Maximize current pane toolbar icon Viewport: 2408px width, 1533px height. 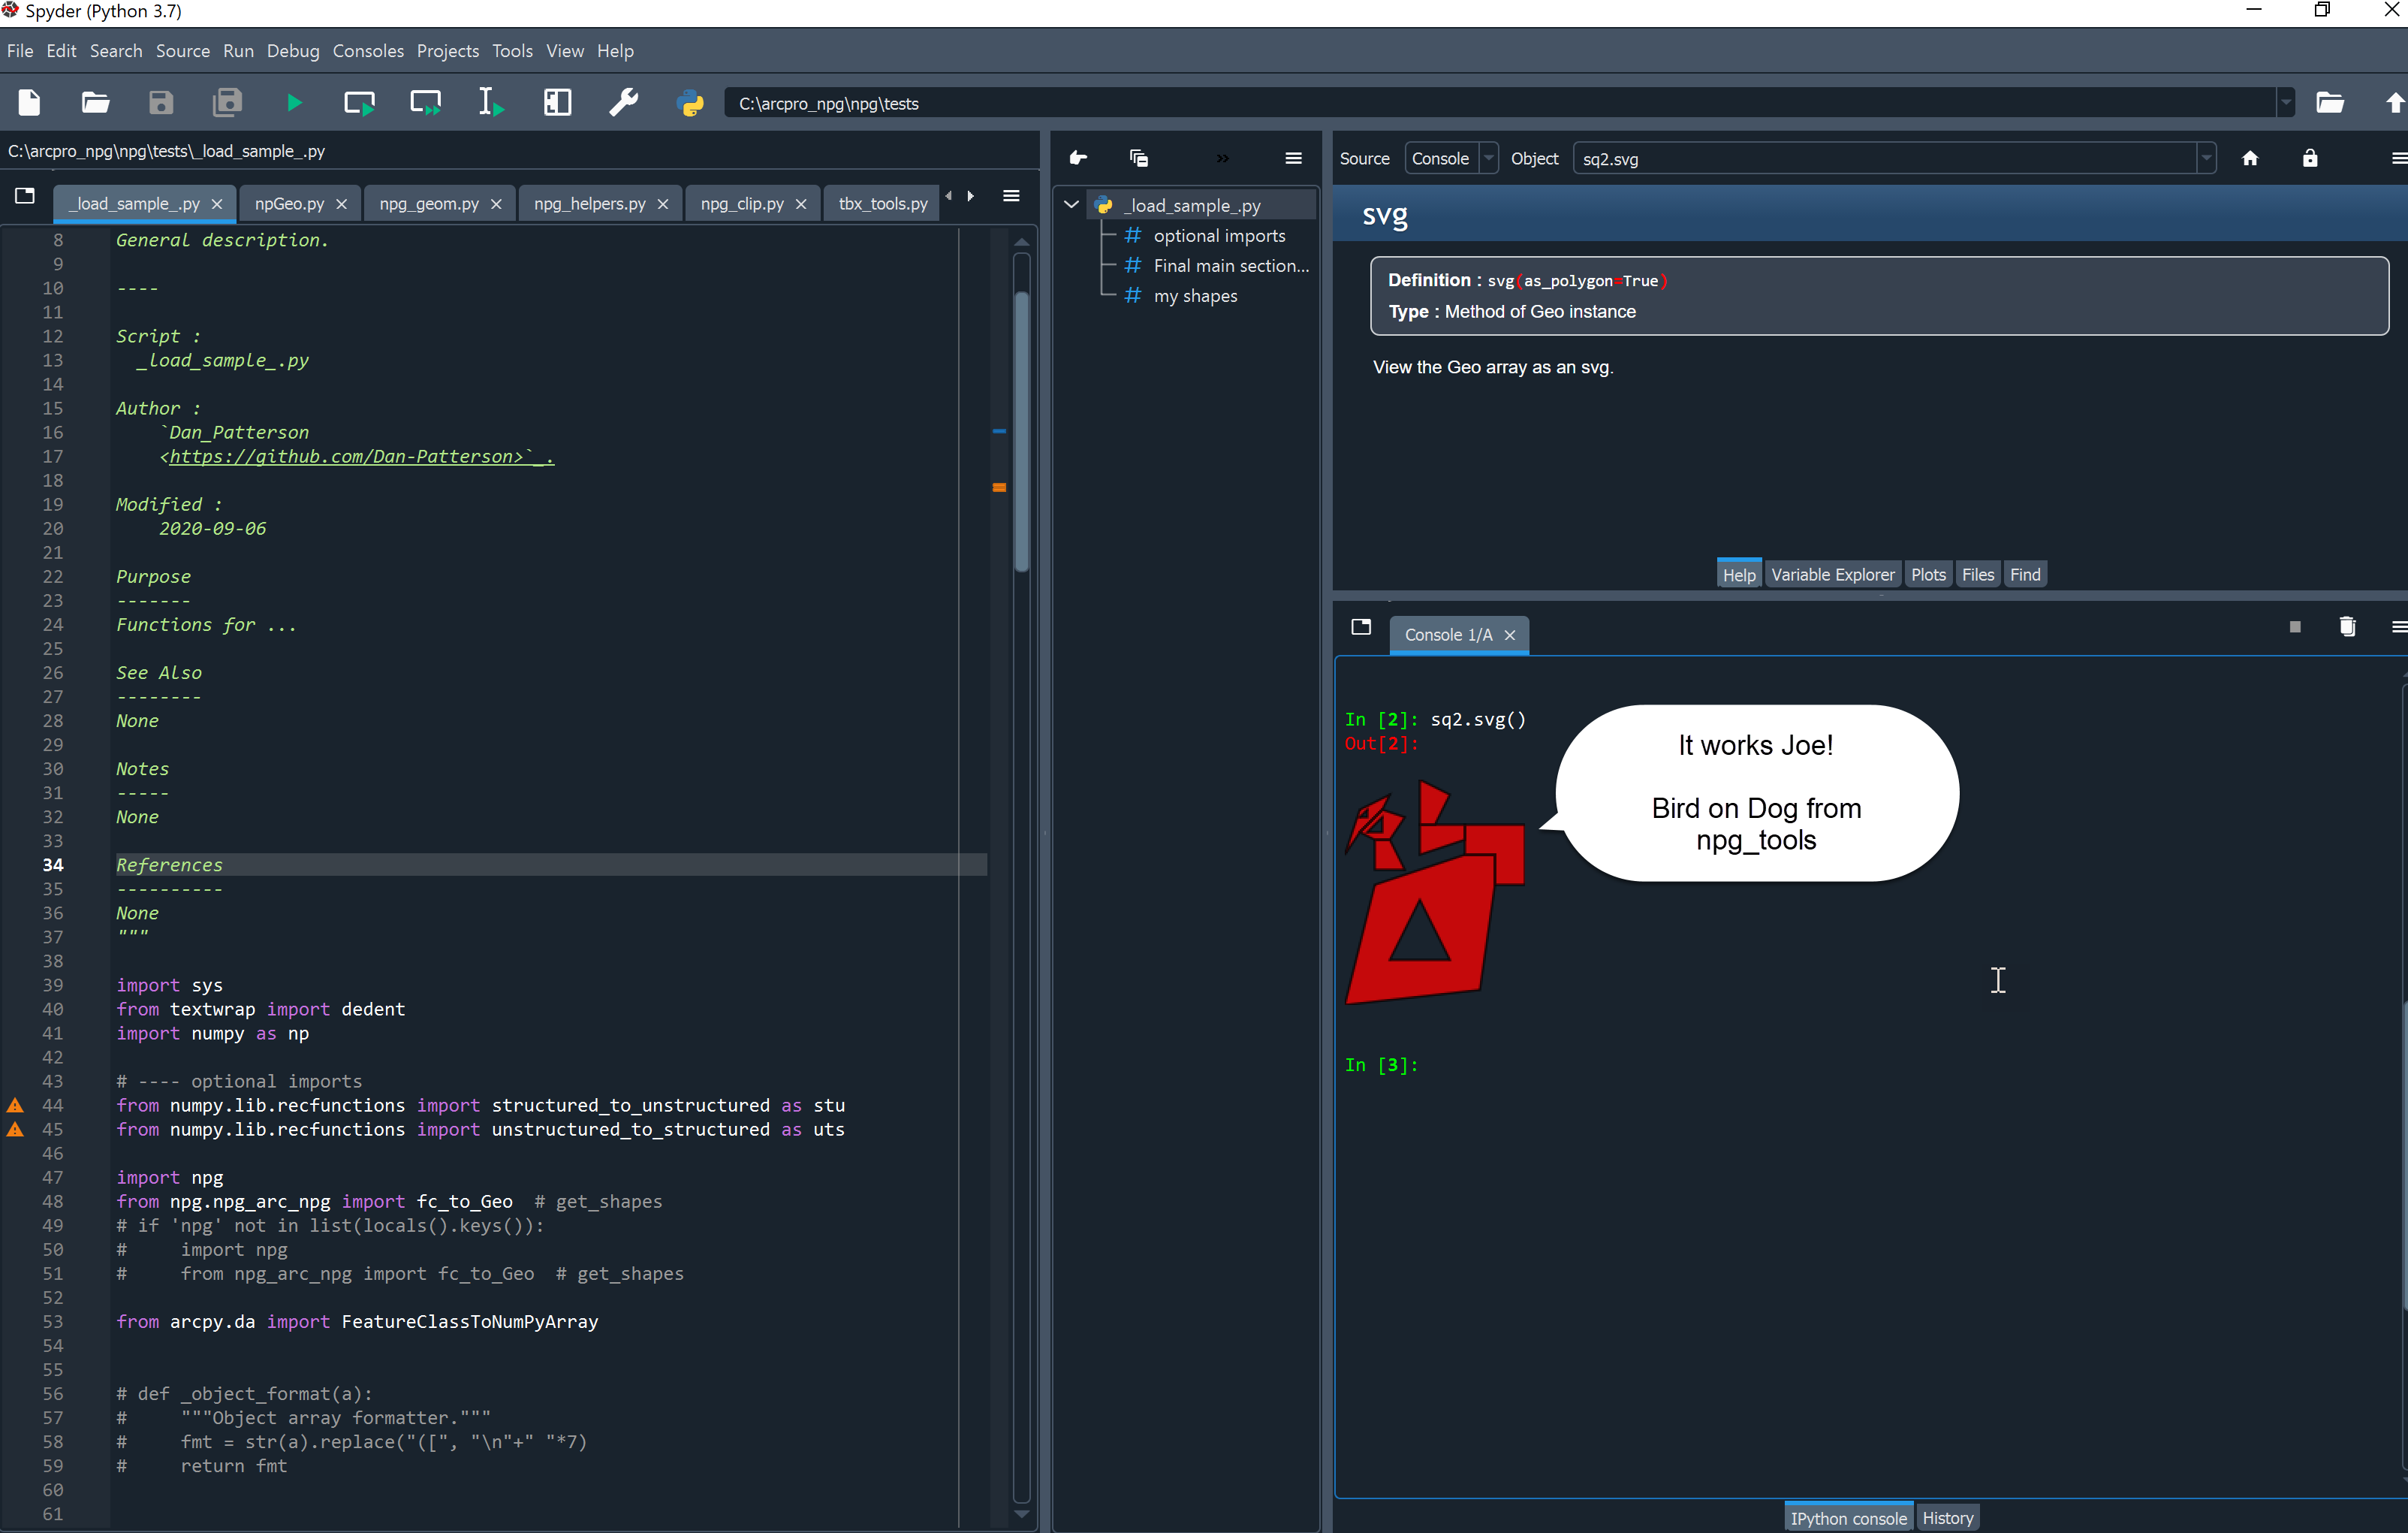click(557, 103)
